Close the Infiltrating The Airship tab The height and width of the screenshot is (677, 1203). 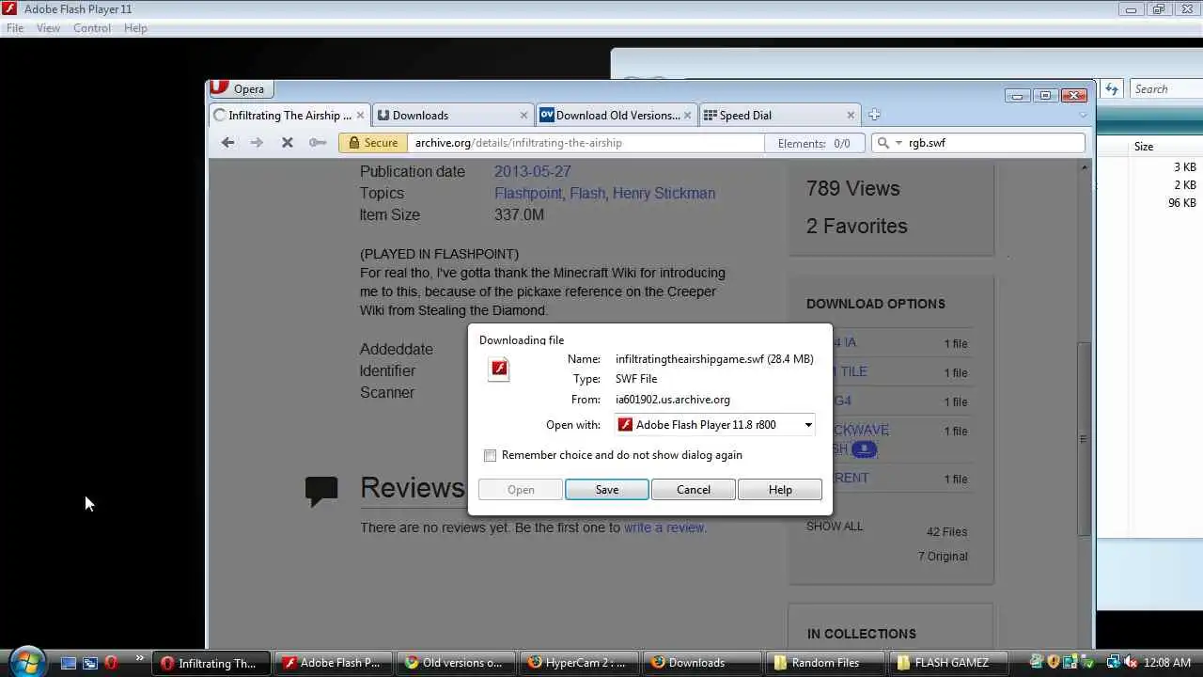pos(360,115)
